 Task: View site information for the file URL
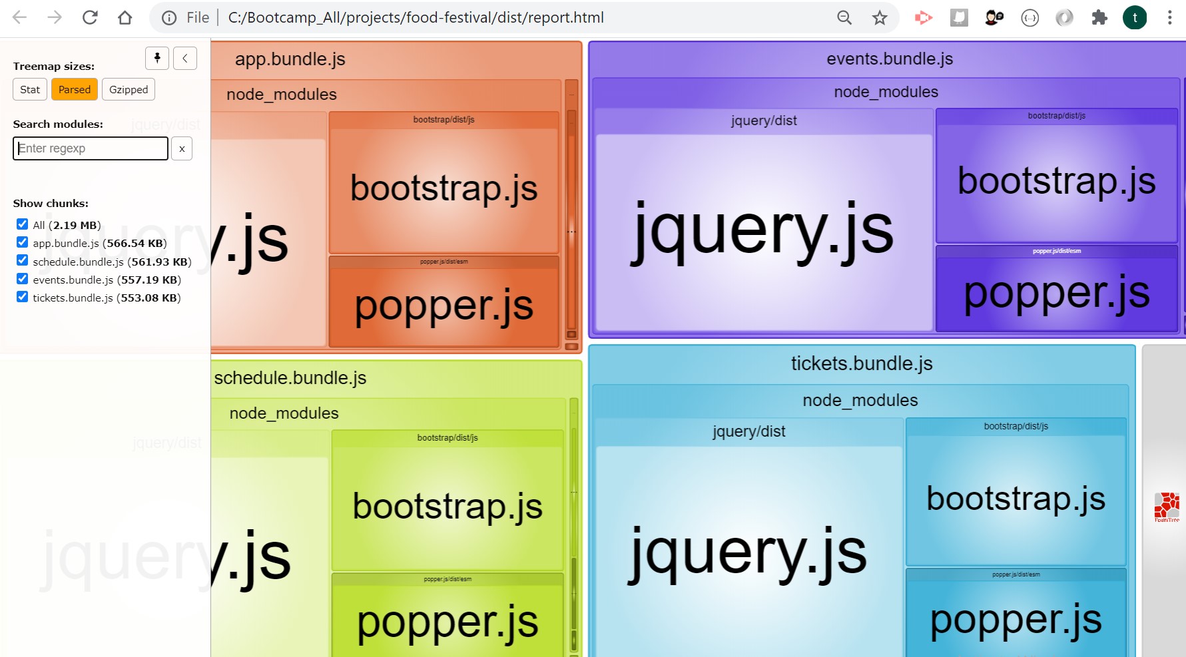[x=169, y=18]
